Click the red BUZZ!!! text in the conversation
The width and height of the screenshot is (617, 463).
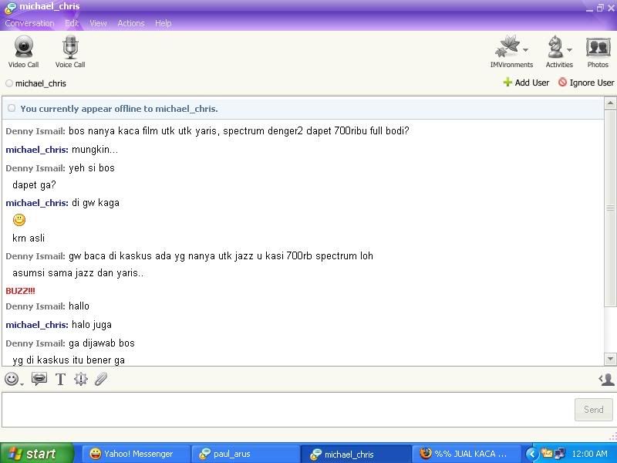pos(21,291)
